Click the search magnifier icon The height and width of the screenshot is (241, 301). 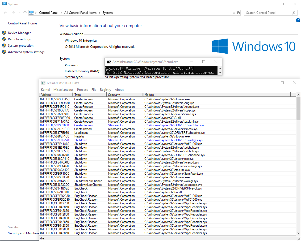click(294, 13)
